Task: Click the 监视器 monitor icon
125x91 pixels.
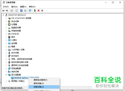Action: click(9, 43)
